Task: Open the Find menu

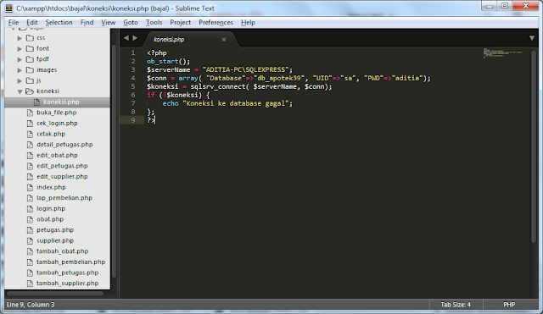Action: coord(87,23)
